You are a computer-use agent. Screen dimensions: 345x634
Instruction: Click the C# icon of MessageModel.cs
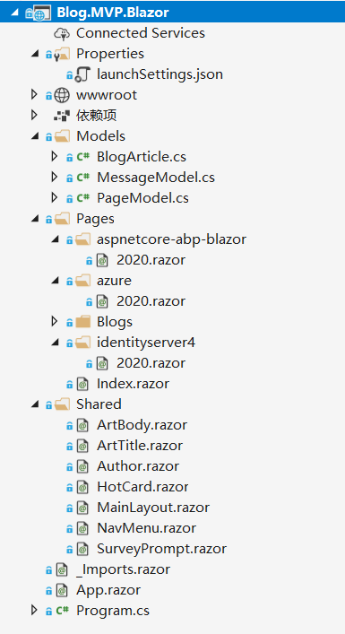(x=82, y=178)
